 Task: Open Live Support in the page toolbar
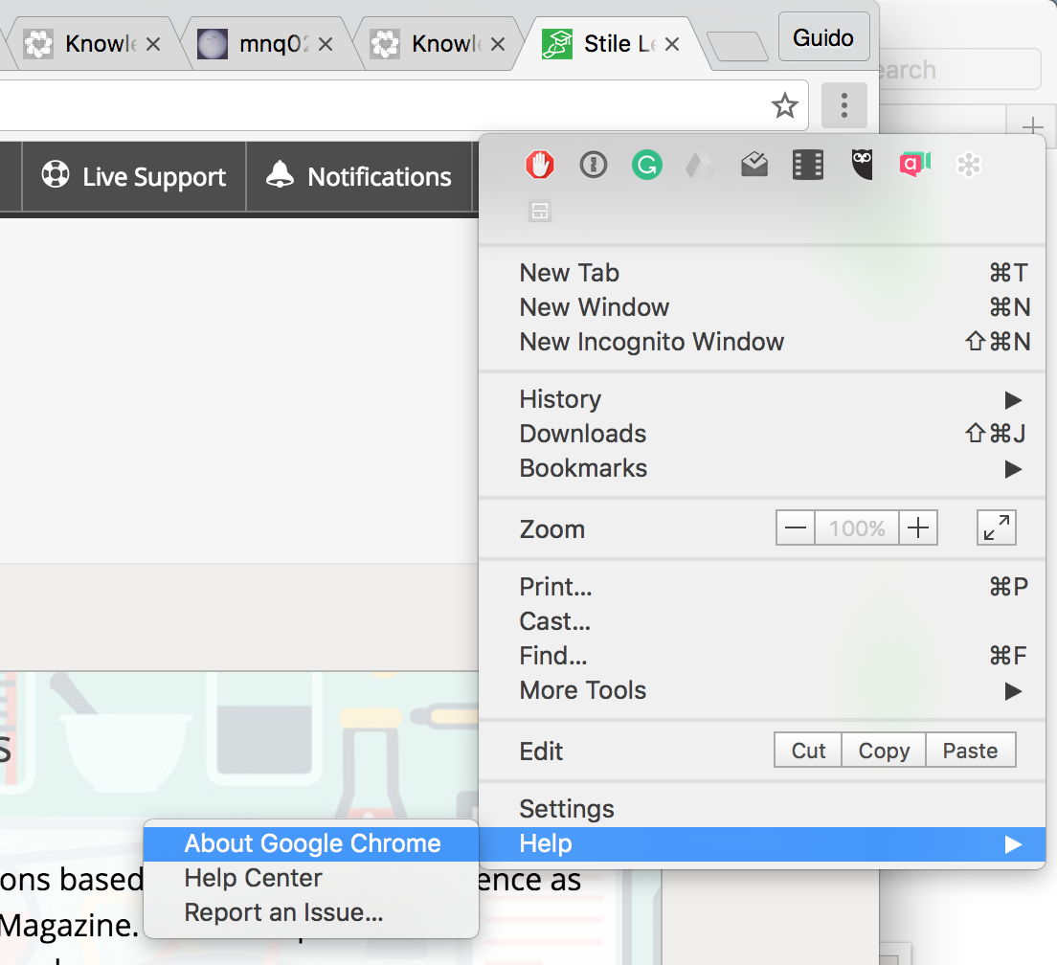133,176
